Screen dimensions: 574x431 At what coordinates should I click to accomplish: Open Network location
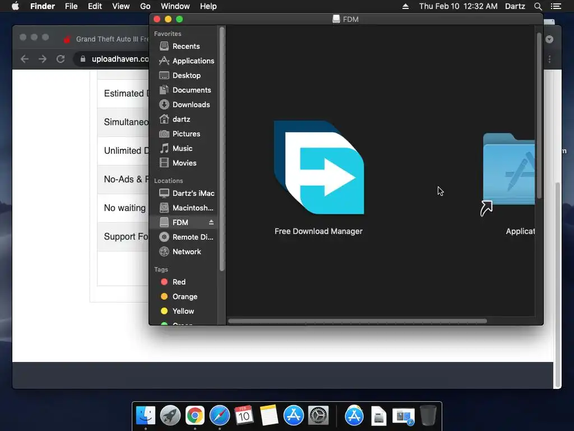[x=180, y=252]
